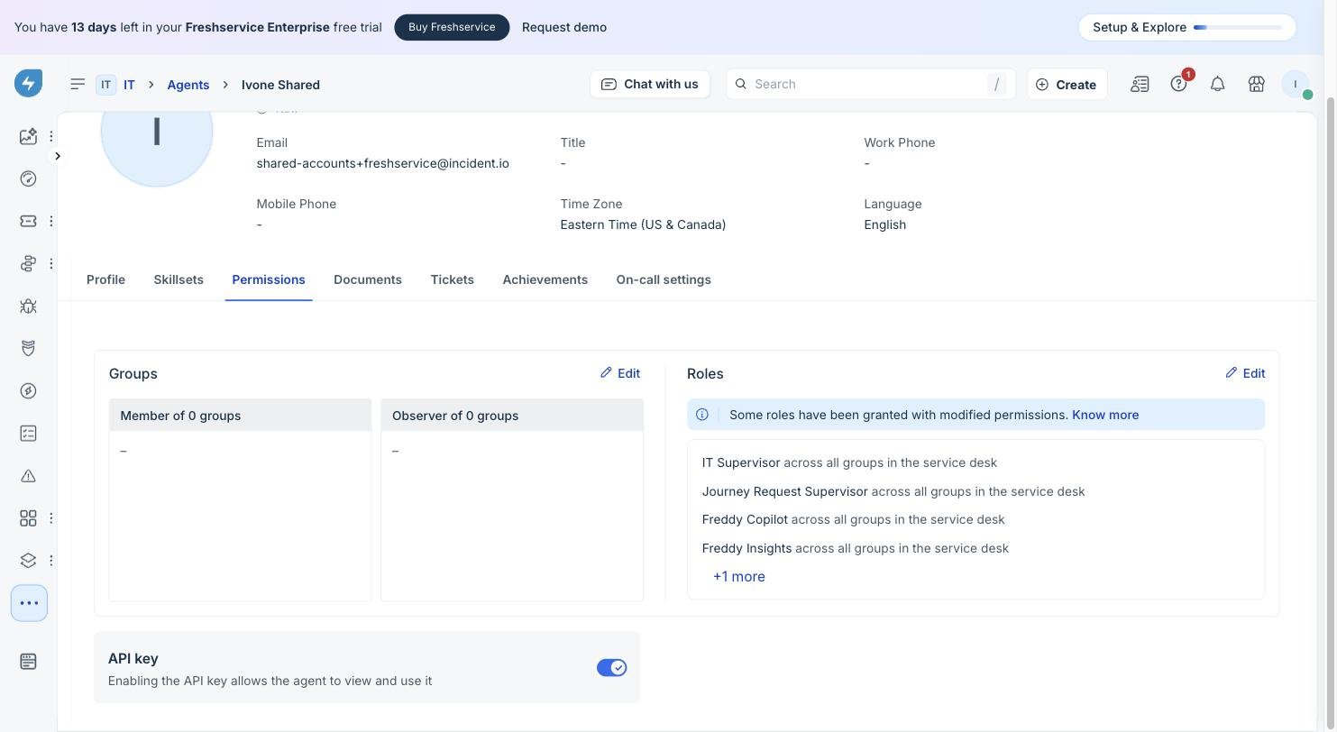Open Setup & Explore progress
The image size is (1337, 732).
pos(1187,27)
